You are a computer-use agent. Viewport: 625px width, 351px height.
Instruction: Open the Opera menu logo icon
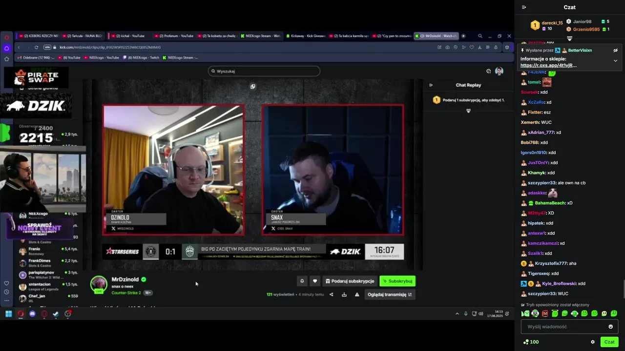click(x=7, y=38)
